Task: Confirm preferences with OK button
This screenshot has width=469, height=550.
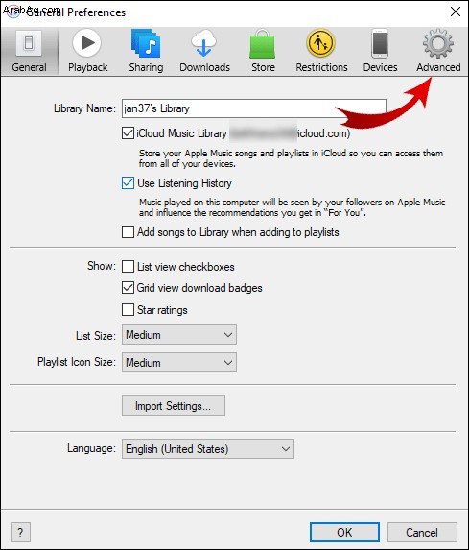Action: [x=344, y=532]
